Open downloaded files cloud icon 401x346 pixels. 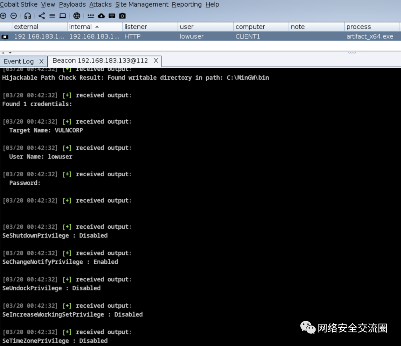click(x=101, y=16)
